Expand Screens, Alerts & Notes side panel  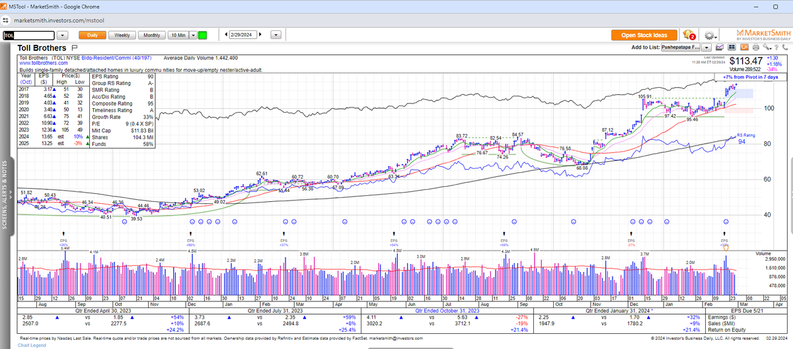(8, 195)
